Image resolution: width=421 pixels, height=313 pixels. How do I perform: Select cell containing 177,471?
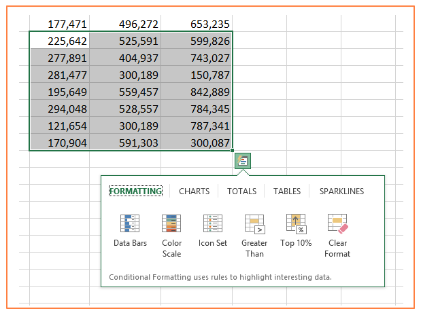pos(59,24)
